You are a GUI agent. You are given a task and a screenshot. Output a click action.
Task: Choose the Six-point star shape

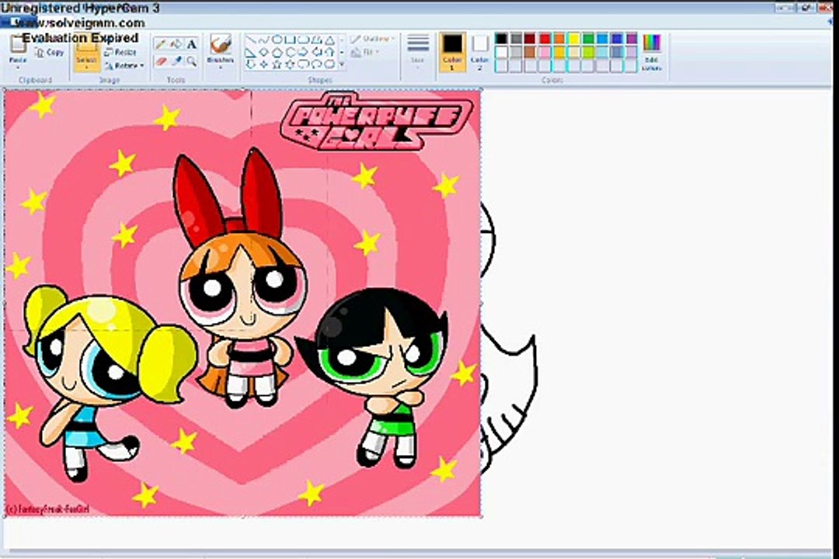290,64
